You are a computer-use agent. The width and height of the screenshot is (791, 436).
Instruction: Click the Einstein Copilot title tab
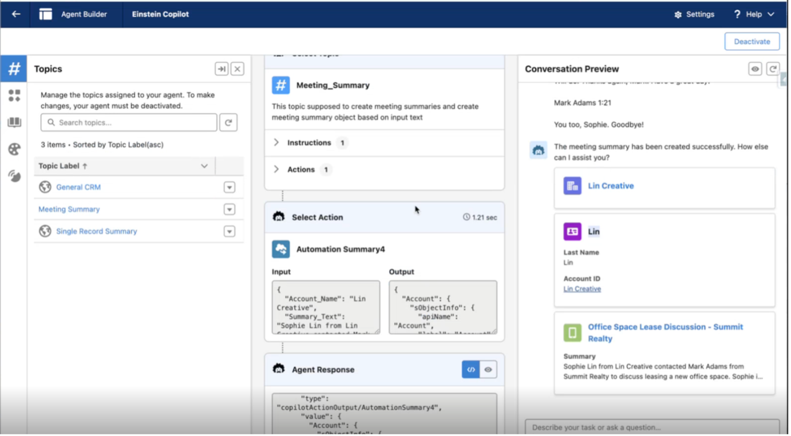pos(161,14)
